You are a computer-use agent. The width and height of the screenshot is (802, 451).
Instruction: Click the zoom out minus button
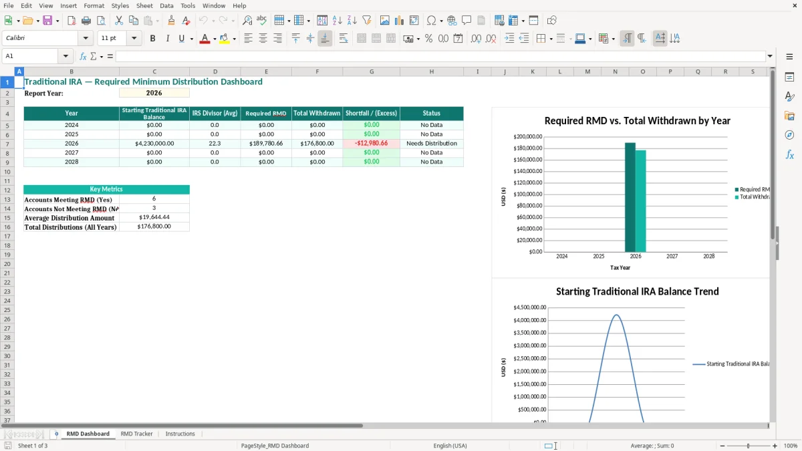point(722,446)
